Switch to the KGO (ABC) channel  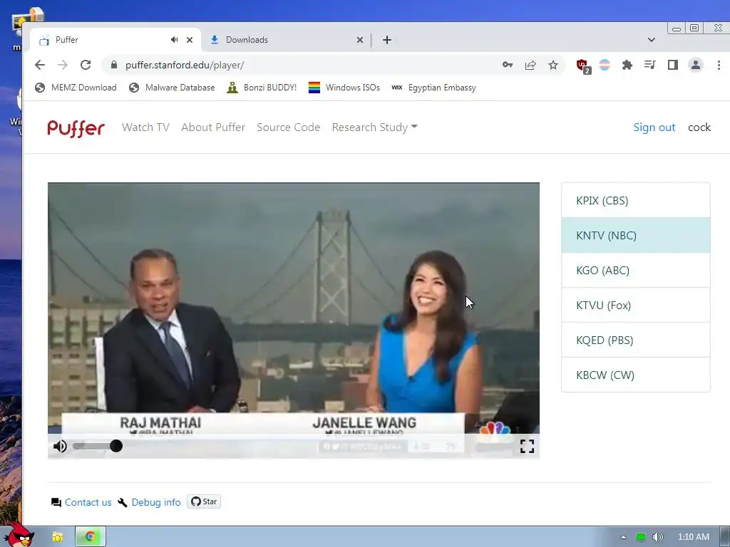[635, 270]
